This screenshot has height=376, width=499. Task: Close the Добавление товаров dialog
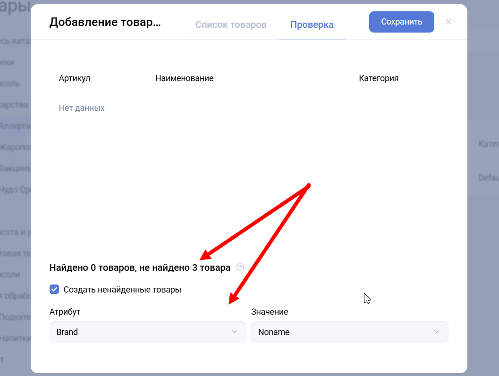(448, 22)
